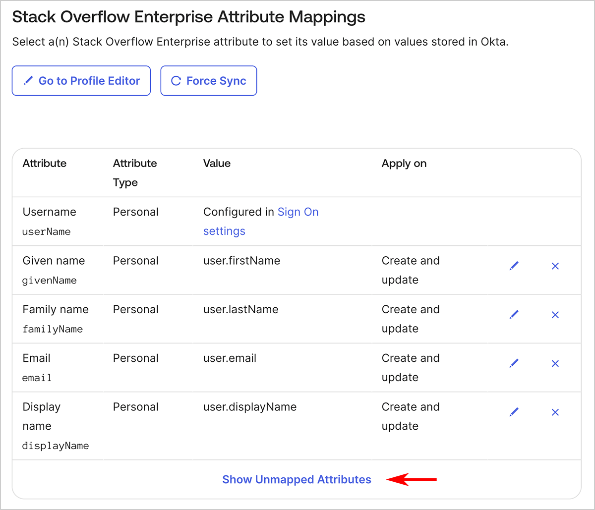Click the Value column header

(217, 164)
